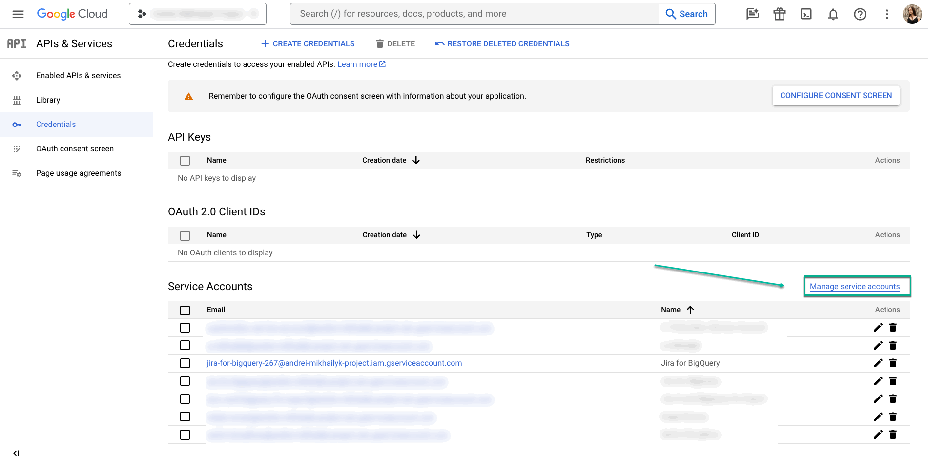This screenshot has height=461, width=928.
Task: Open the help panel
Action: click(860, 14)
